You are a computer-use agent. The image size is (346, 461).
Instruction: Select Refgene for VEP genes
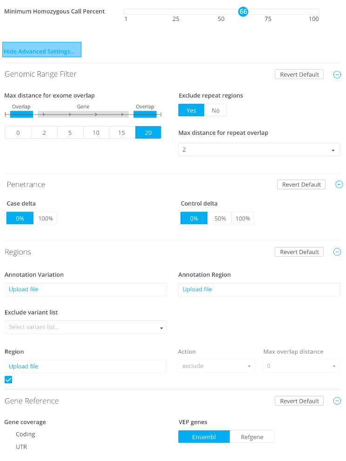(x=252, y=437)
